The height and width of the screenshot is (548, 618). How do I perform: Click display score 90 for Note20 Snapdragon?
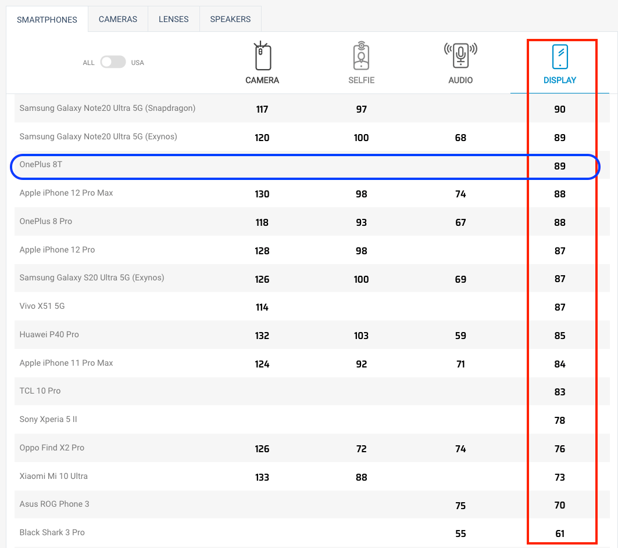[560, 110]
